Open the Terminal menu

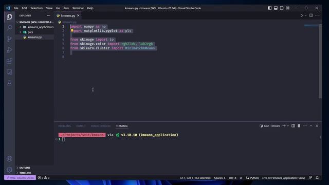(x=78, y=8)
